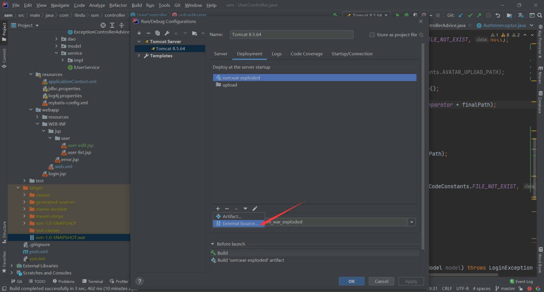Select Build 'ssm:war exploded' artifact task
544x292 pixels.
315,260
